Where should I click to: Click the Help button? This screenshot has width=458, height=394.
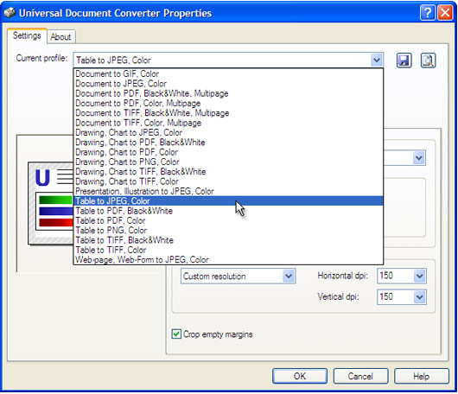pyautogui.click(x=421, y=376)
